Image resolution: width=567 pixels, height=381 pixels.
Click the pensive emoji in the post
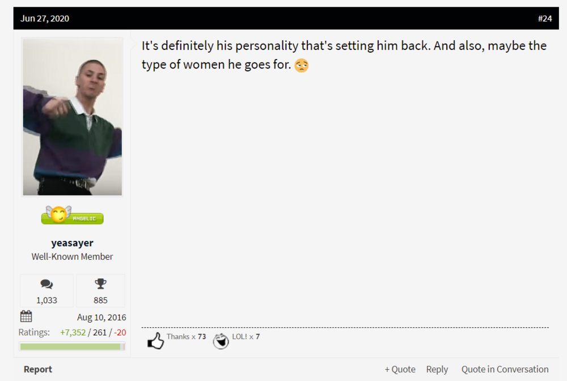[x=302, y=65]
